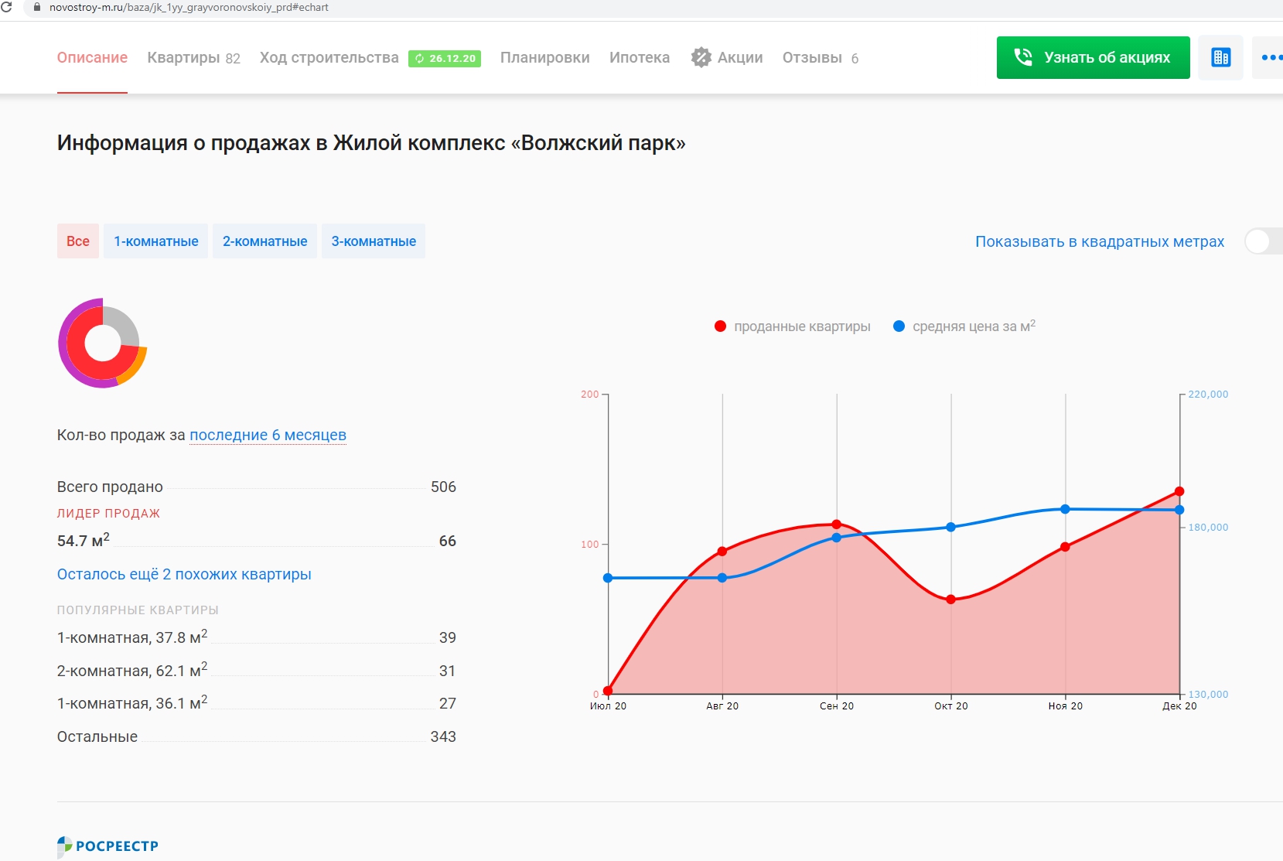This screenshot has height=861, width=1283.
Task: Open the three-dots more menu
Action: pyautogui.click(x=1270, y=57)
